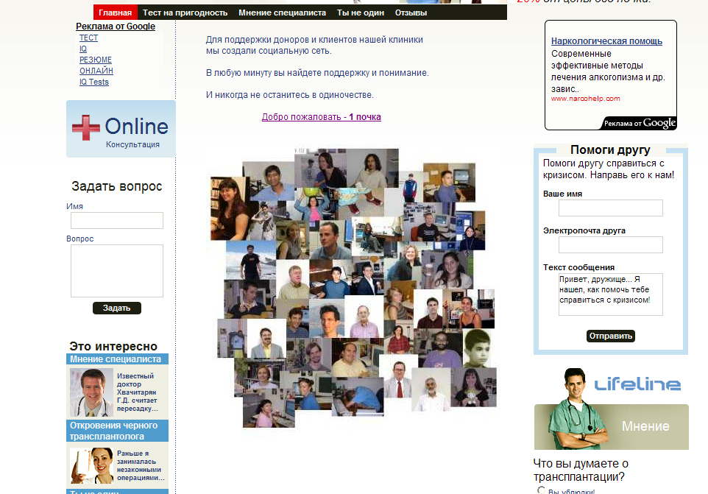Viewport: 708px width, 494px height.
Task: Visit the www.narcohelp.com link
Action: point(585,99)
